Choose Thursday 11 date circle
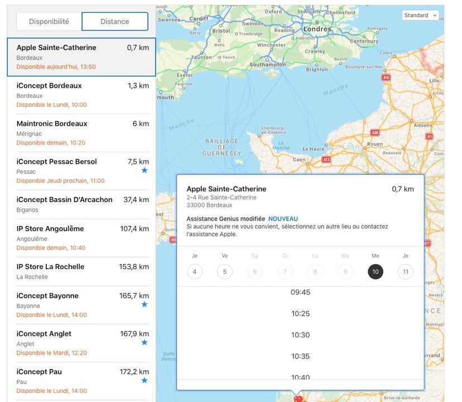 pyautogui.click(x=406, y=272)
